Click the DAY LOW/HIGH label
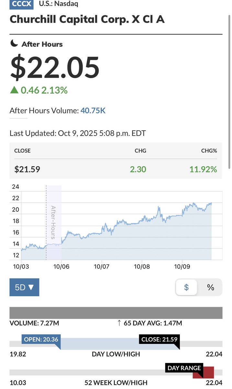The width and height of the screenshot is (232, 389). pyautogui.click(x=116, y=354)
